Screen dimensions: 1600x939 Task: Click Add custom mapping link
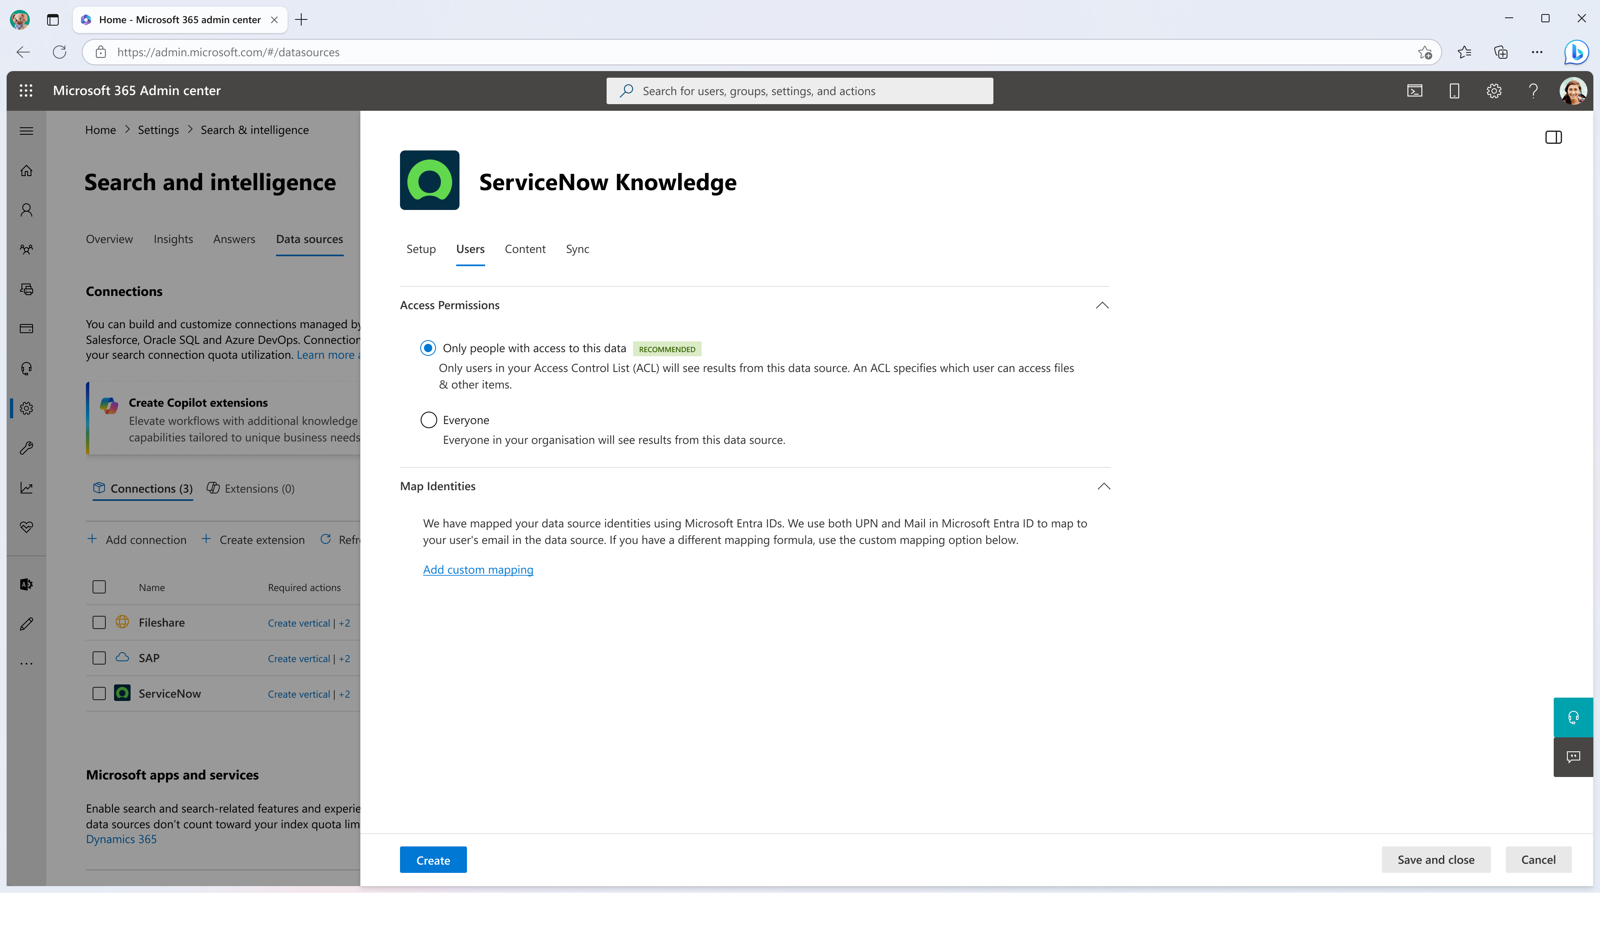478,569
